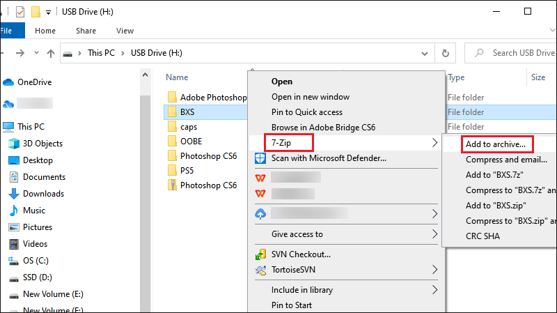The height and width of the screenshot is (313, 557).
Task: Click the Search USB Drive field
Action: point(511,53)
